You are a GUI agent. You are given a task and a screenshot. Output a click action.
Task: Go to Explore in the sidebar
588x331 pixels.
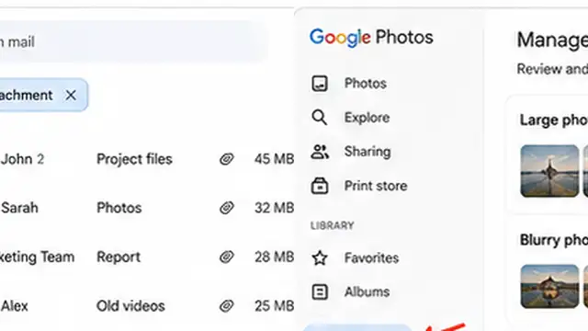click(x=367, y=118)
